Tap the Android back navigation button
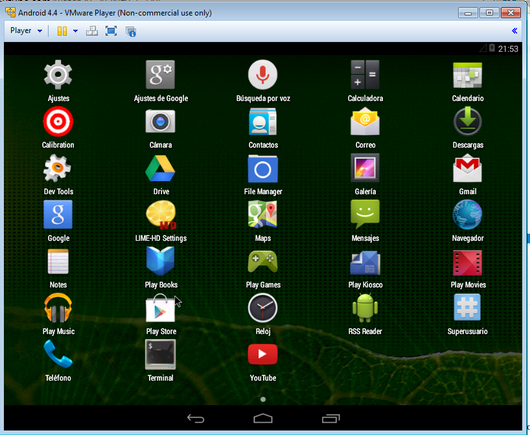530x435 pixels. coord(196,419)
